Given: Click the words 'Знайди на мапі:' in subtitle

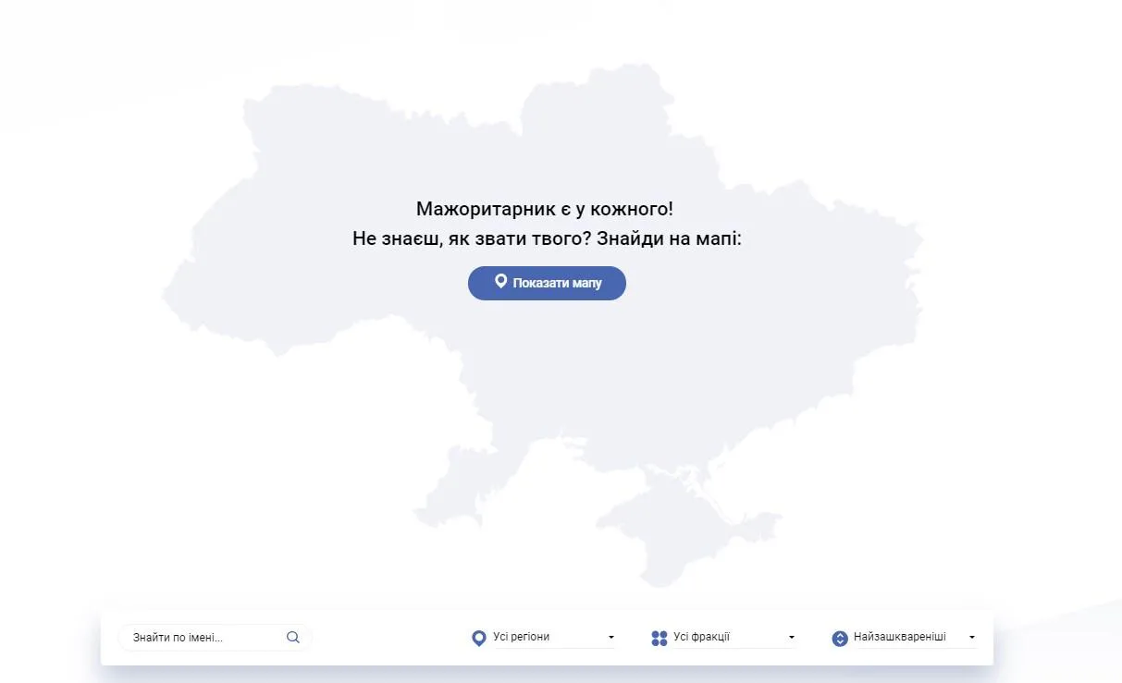Looking at the screenshot, I should [670, 238].
